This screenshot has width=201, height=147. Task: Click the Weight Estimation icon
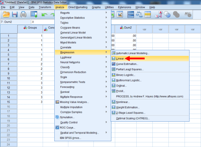tap(113, 107)
